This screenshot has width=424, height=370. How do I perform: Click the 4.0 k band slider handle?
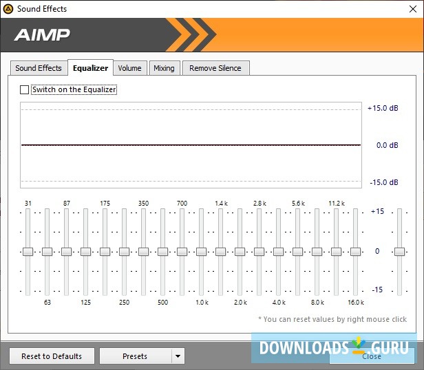click(x=278, y=252)
